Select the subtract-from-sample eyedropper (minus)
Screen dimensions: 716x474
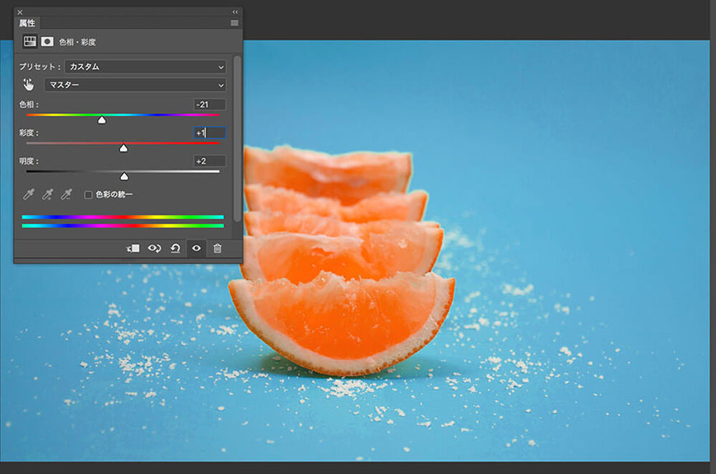pyautogui.click(x=66, y=194)
